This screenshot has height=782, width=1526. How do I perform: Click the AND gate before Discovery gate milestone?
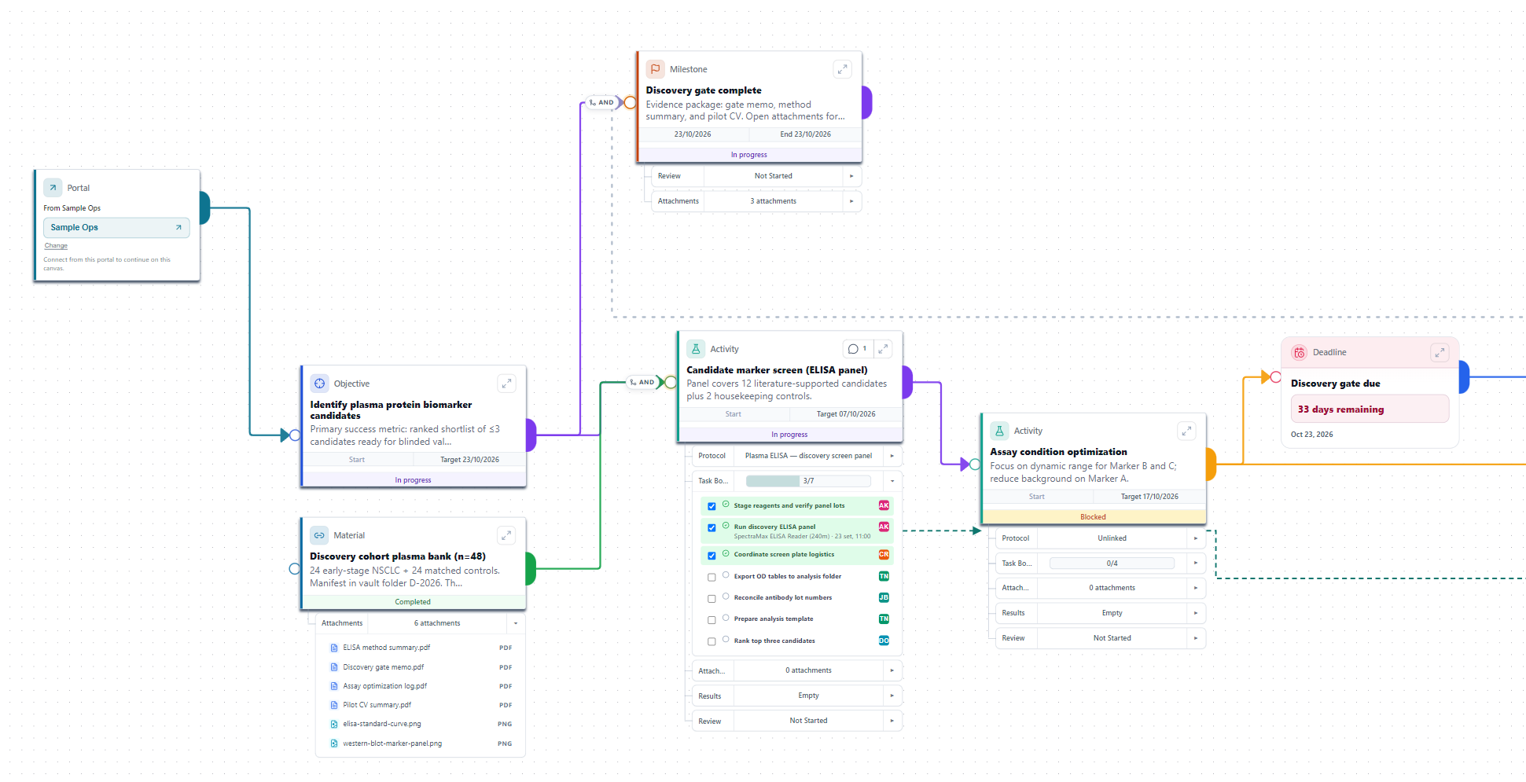[601, 102]
